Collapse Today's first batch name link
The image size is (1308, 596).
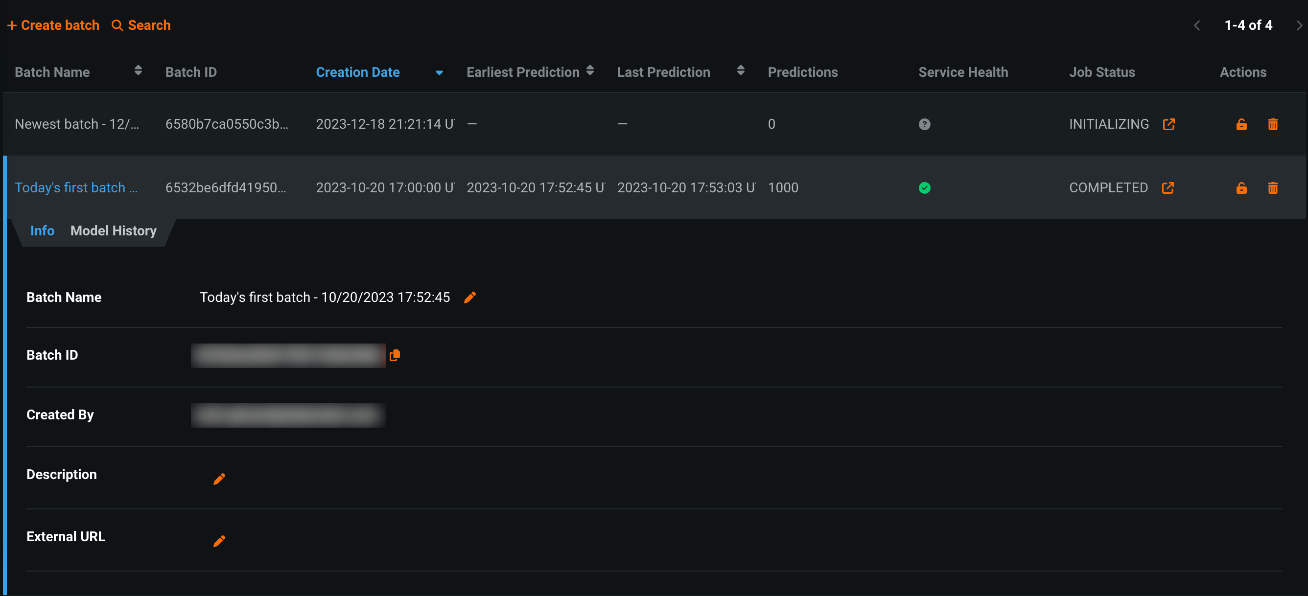(x=76, y=188)
